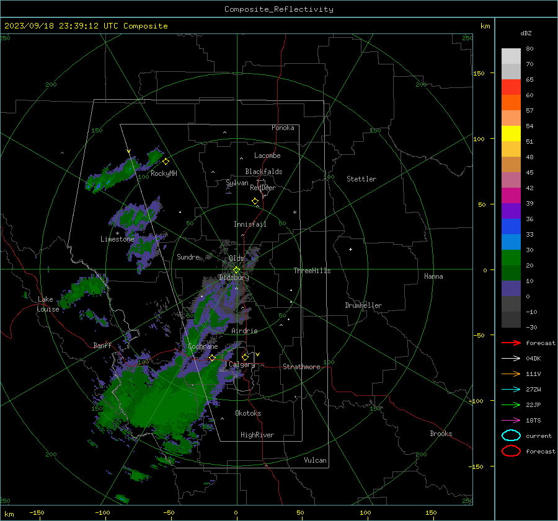Click the Vulcan label
This screenshot has height=521, width=558.
[x=315, y=460]
